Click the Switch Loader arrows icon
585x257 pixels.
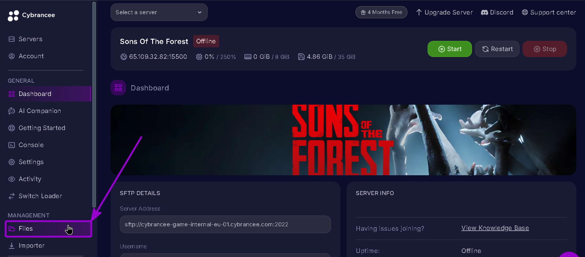(12, 196)
